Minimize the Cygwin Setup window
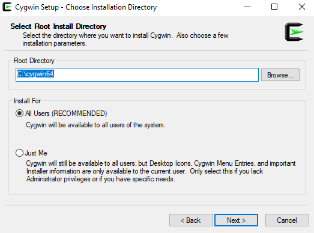The width and height of the screenshot is (314, 233). 247,7
